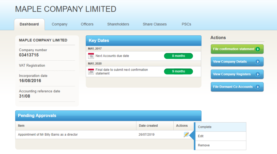Viewport: 277px width, 154px height.
Task: Go to the Shareholders tab
Action: point(118,24)
